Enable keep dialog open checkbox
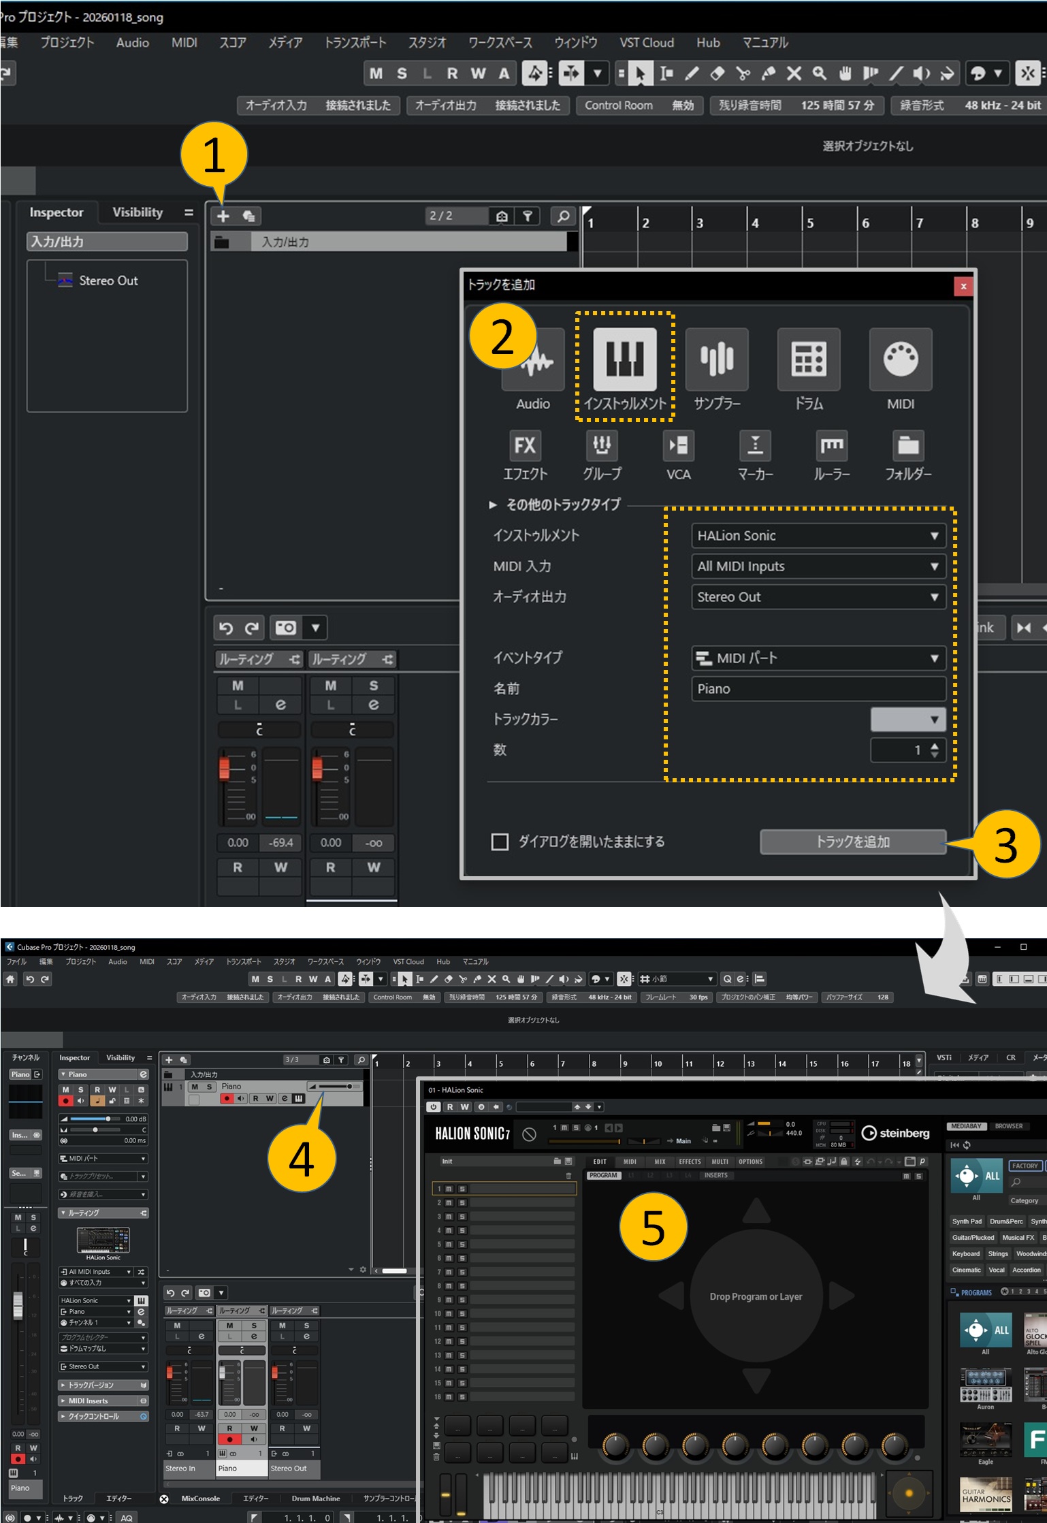This screenshot has height=1523, width=1047. pyautogui.click(x=500, y=842)
